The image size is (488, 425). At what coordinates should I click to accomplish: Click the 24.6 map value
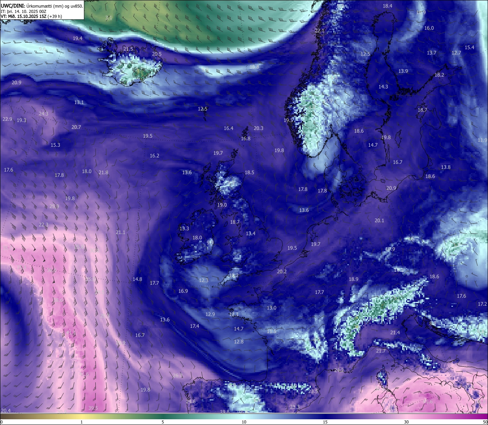click(x=191, y=402)
